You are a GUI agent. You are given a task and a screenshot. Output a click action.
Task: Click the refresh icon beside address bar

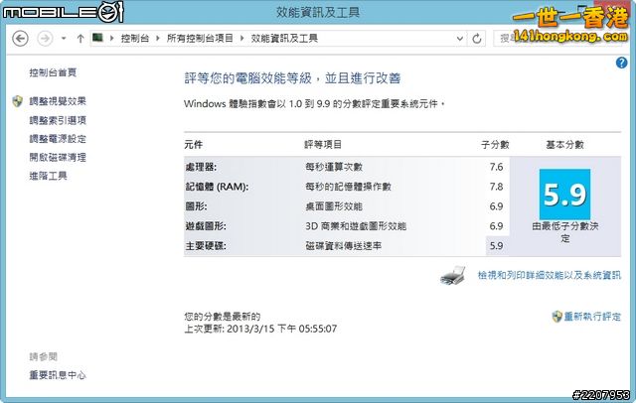tap(476, 39)
